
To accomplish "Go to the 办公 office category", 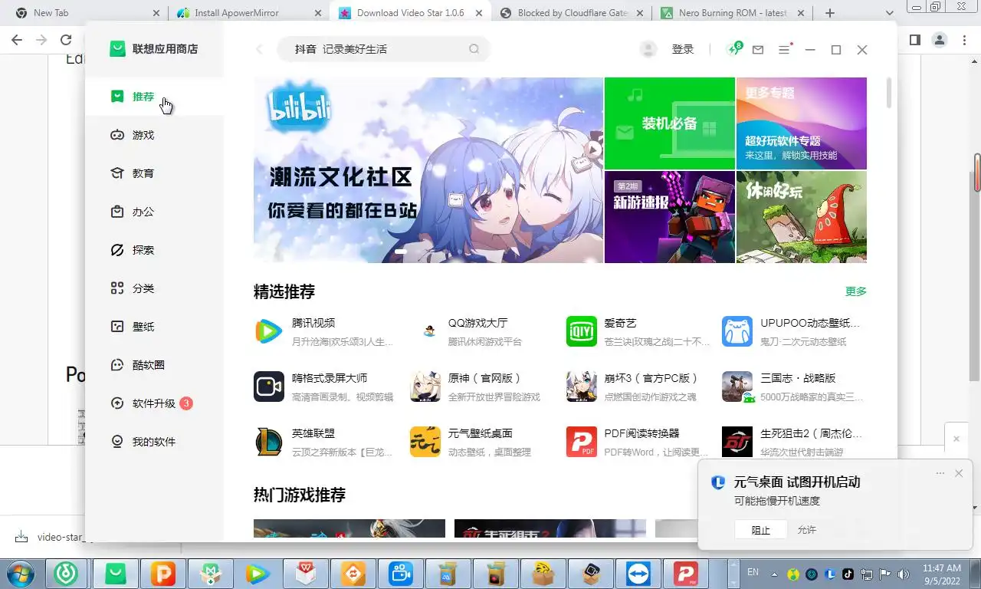I will click(x=143, y=212).
